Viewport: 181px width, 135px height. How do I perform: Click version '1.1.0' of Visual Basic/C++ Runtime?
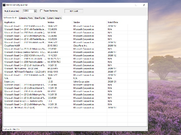click(x=50, y=101)
